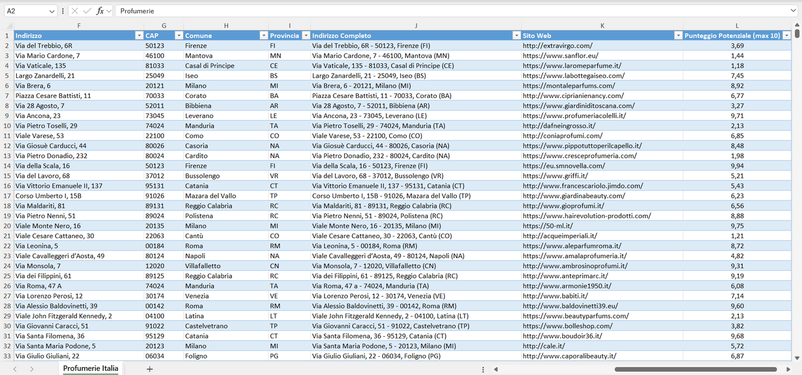The width and height of the screenshot is (802, 375).
Task: Open the Sito Web filter dropdown
Action: tap(678, 35)
